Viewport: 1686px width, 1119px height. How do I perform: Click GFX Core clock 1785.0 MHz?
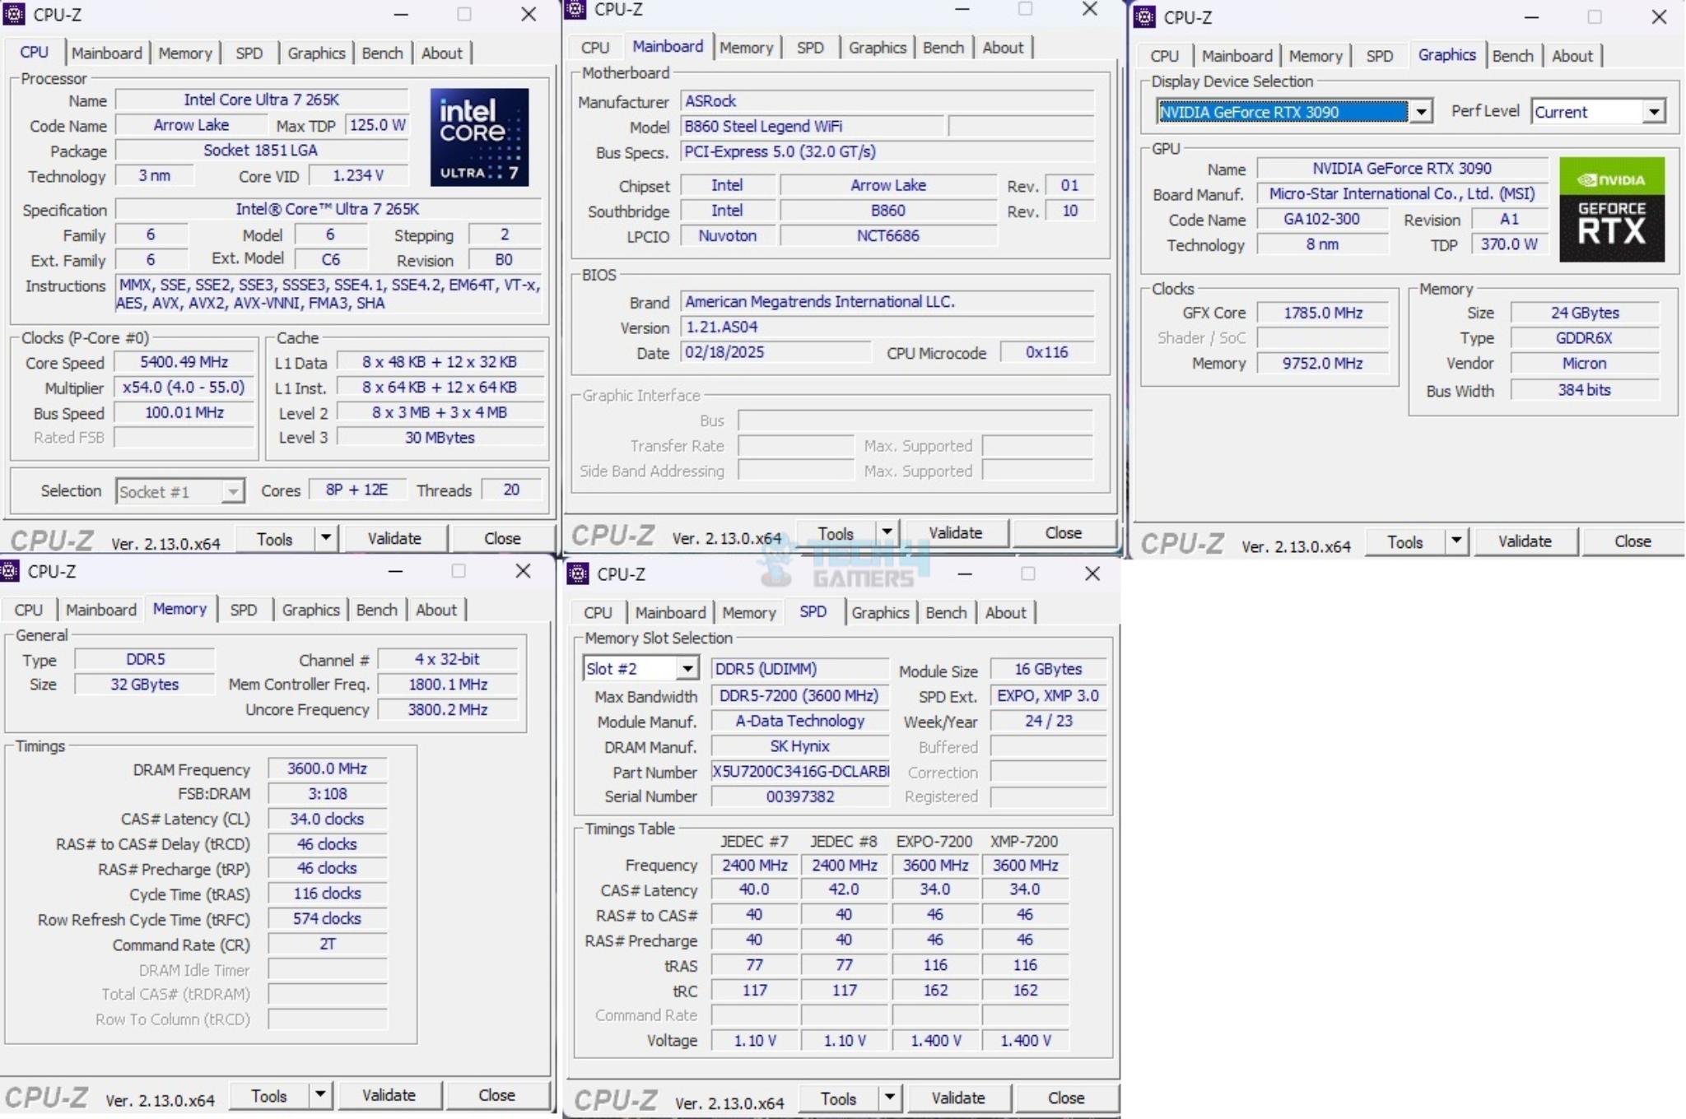[x=1322, y=313]
